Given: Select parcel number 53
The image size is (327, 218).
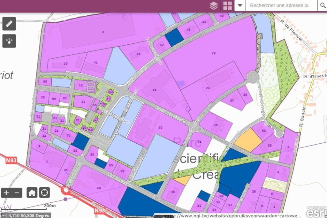Looking at the screenshot, I should (270, 146).
